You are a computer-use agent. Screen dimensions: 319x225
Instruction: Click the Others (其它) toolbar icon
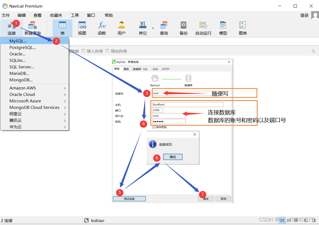[x=143, y=28]
